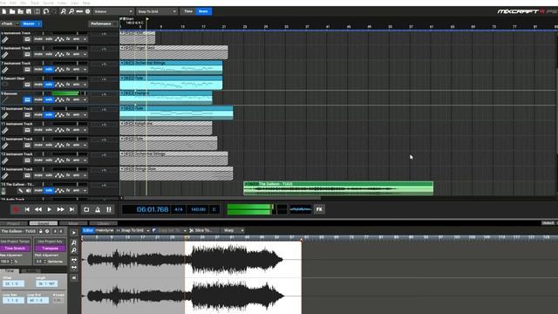
Task: Click the zoom out icon in the sound editor sidebar
Action: [73, 250]
